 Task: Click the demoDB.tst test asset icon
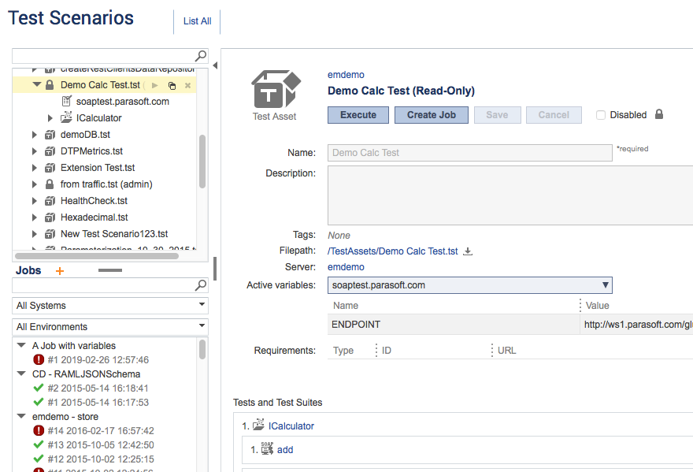pyautogui.click(x=50, y=135)
